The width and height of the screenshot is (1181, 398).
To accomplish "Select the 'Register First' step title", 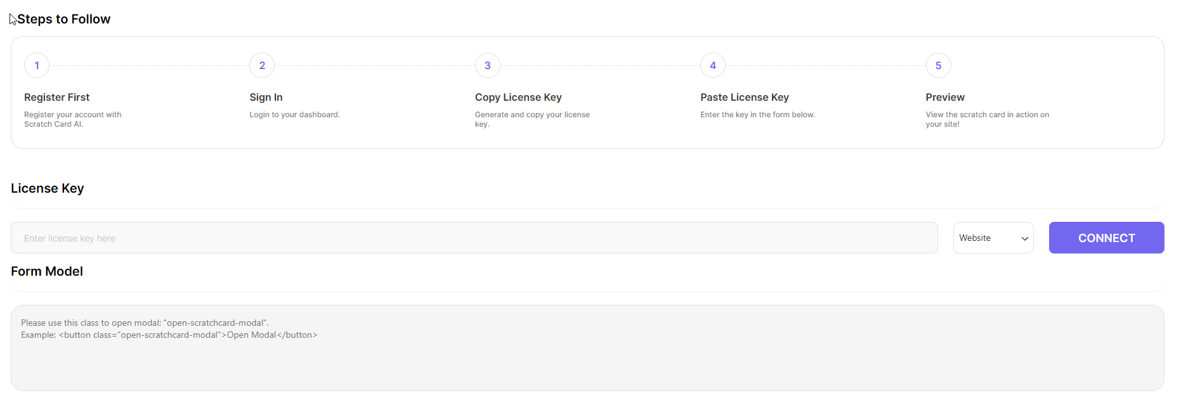I will 57,97.
